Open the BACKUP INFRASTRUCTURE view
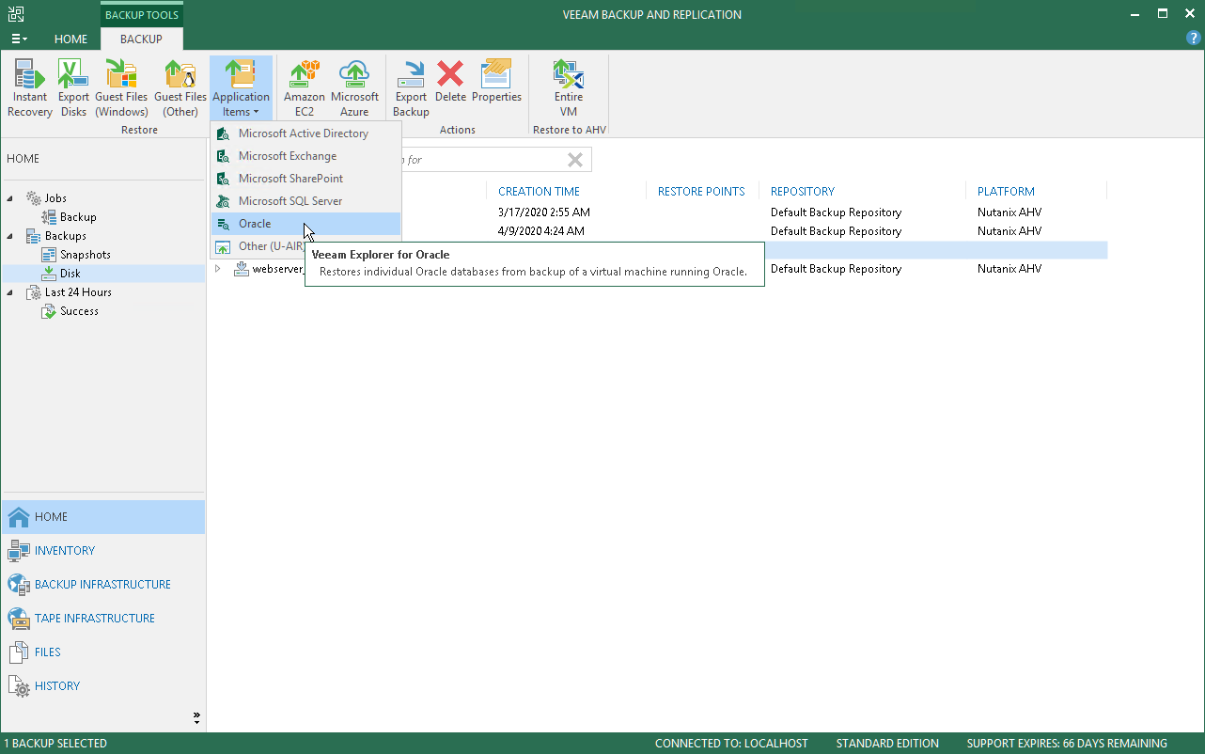Screen dimensions: 1205x754 (103, 585)
